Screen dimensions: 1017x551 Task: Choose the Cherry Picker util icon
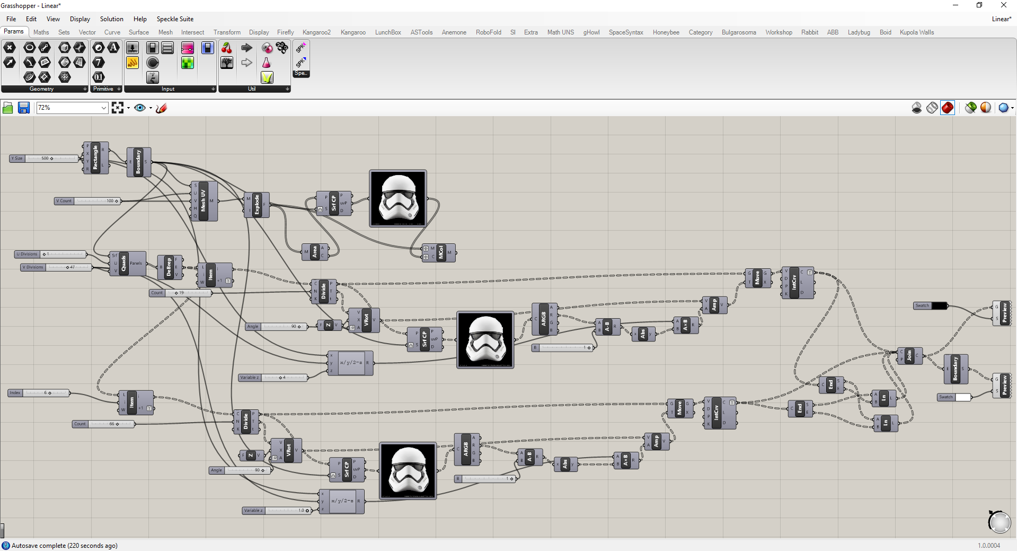click(x=227, y=48)
